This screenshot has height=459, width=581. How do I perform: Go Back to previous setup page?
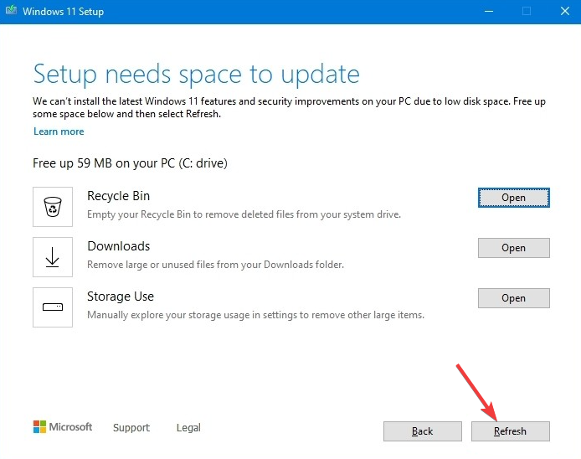[423, 431]
